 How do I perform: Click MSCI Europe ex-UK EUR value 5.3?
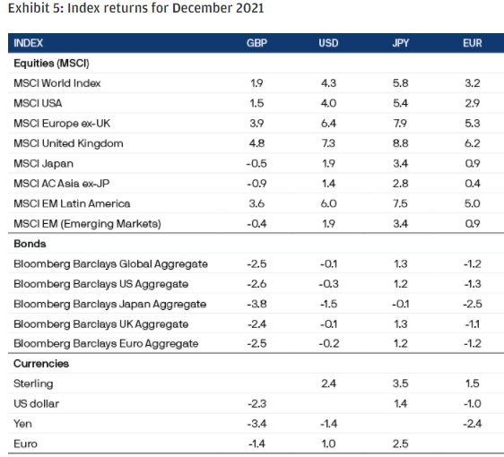tap(473, 124)
